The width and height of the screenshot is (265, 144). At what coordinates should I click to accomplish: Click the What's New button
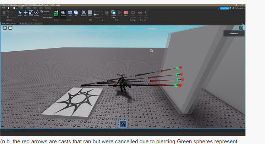pos(224,8)
